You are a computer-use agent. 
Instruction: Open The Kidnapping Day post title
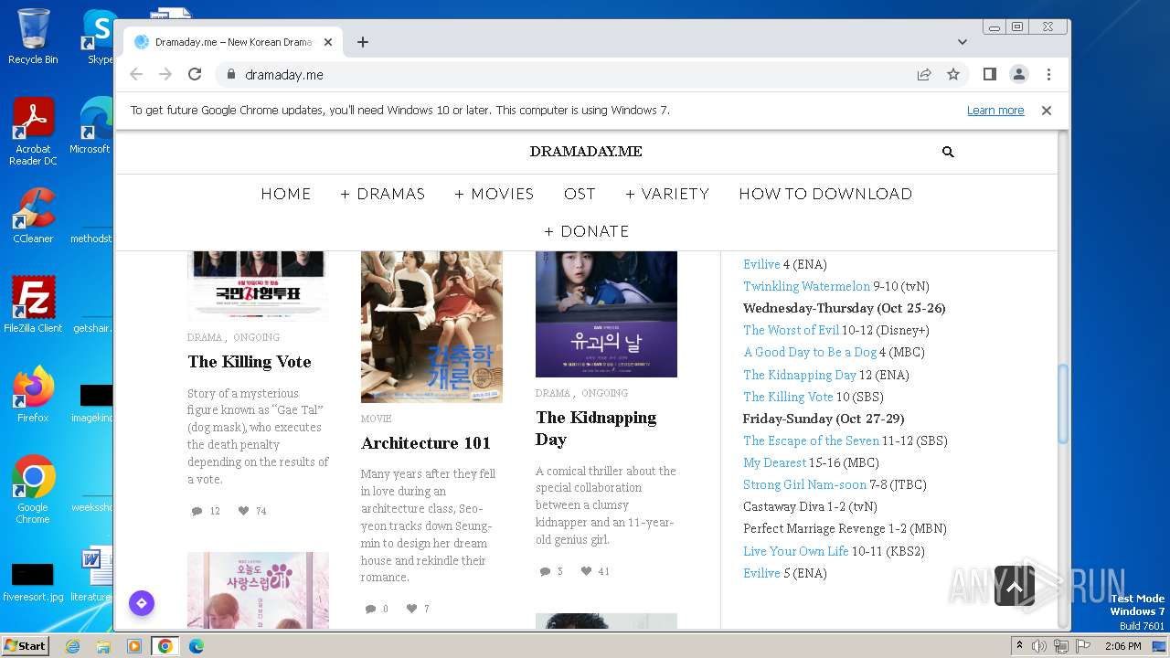click(x=596, y=429)
